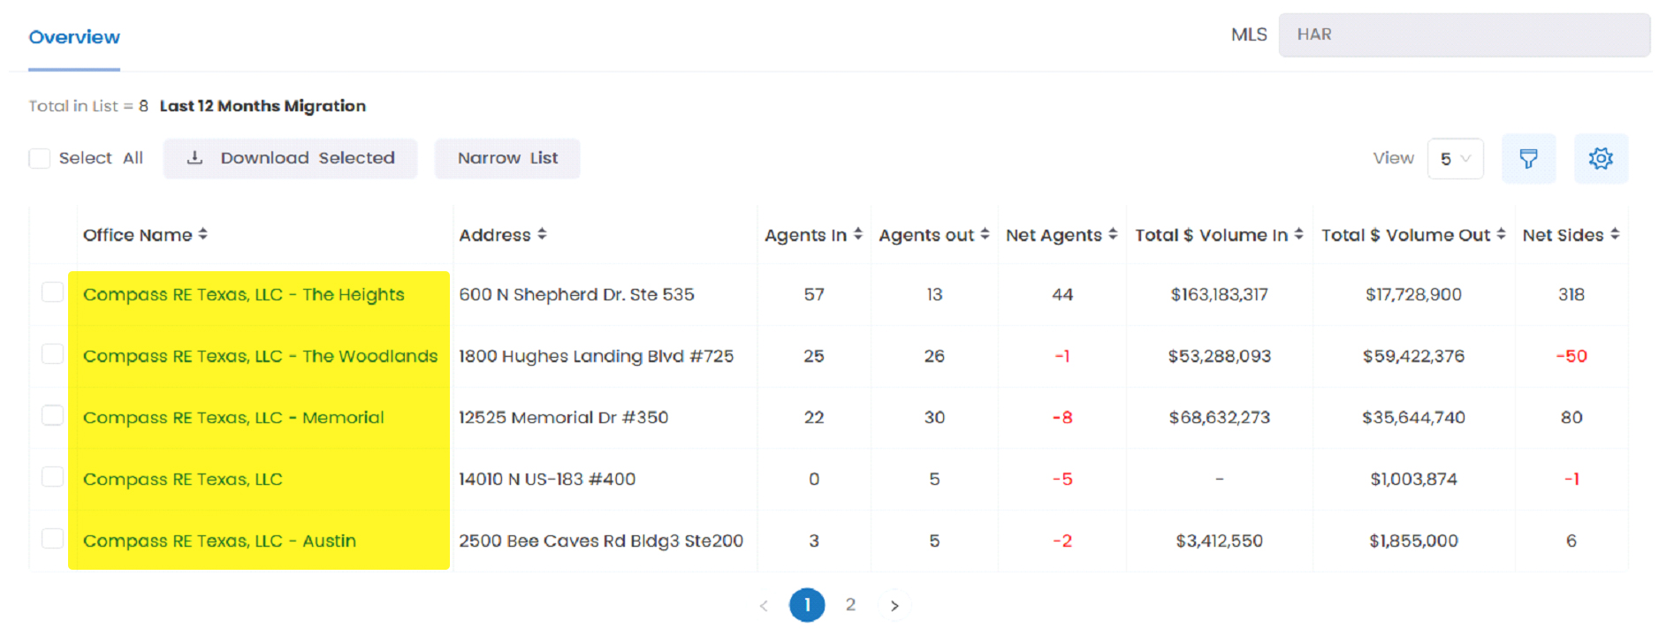Screen dimensions: 1659x636
Task: Click net agents value 44
Action: 1062,294
